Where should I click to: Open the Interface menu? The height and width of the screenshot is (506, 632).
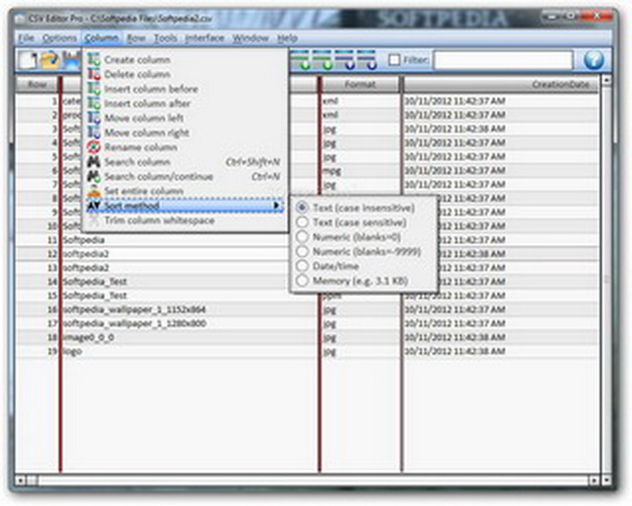205,39
